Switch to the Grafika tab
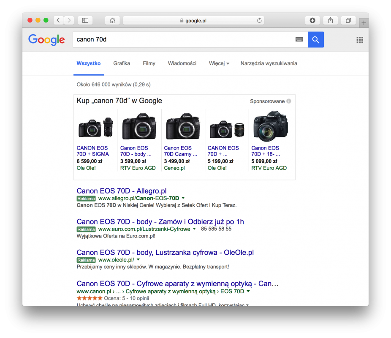Image resolution: width=391 pixels, height=338 pixels. pyautogui.click(x=122, y=63)
